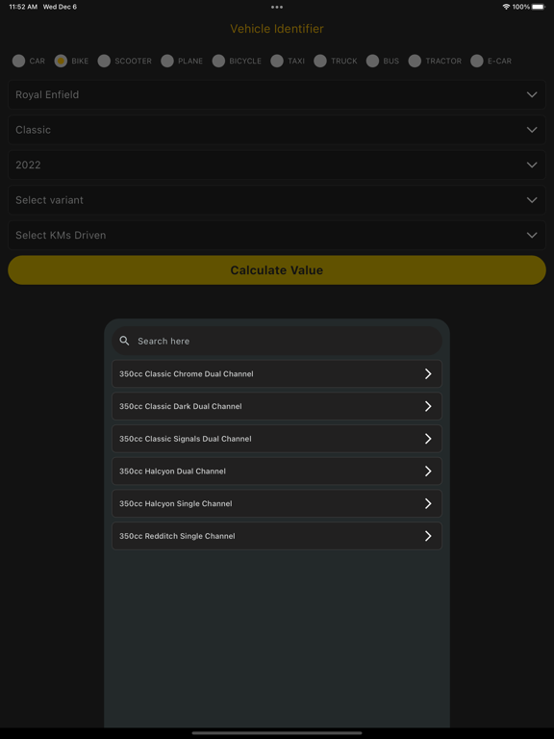554x739 pixels.
Task: Focus the Search here field
Action: click(277, 341)
